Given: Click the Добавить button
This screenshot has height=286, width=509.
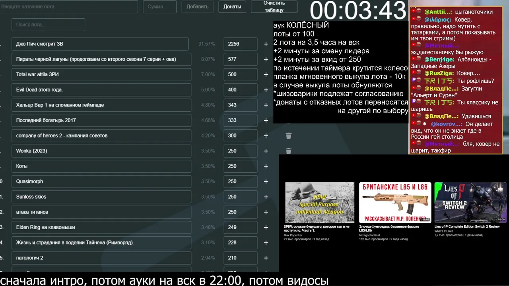Looking at the screenshot, I should [x=197, y=6].
